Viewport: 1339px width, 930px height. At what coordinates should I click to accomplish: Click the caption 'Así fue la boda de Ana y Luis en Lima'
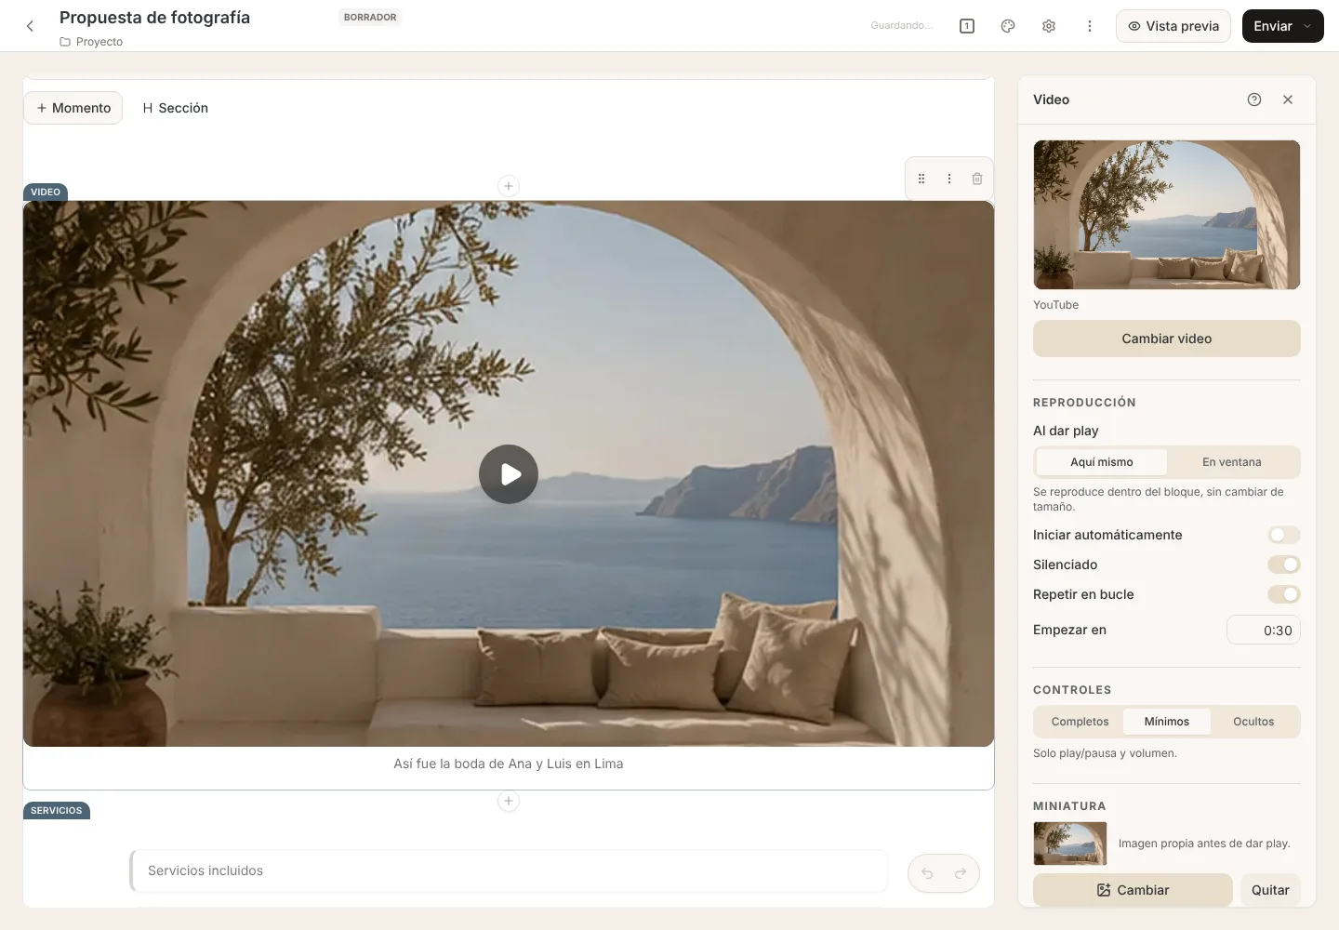click(x=509, y=764)
